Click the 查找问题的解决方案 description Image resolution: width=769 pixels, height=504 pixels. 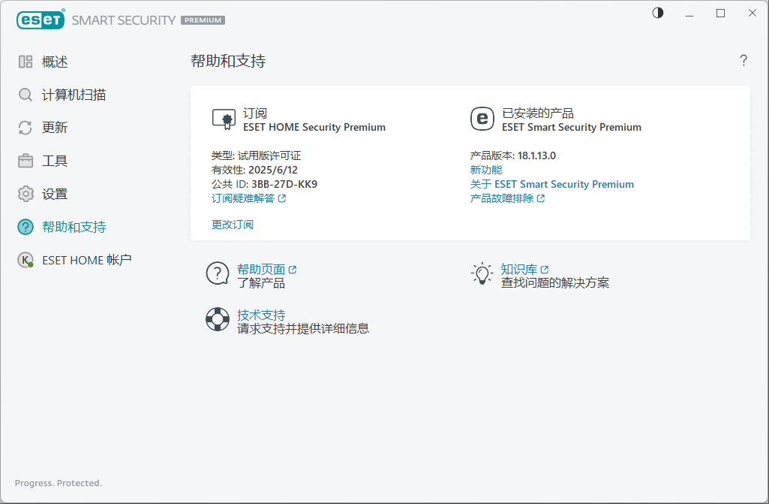point(554,283)
